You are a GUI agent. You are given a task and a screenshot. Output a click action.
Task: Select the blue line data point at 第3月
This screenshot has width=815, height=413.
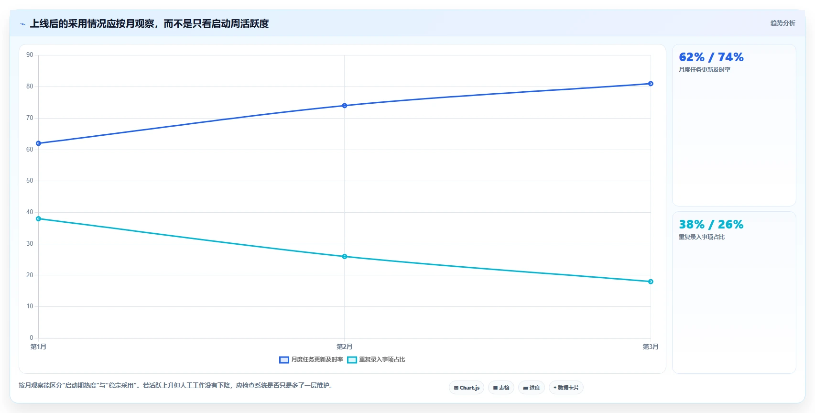click(x=651, y=84)
